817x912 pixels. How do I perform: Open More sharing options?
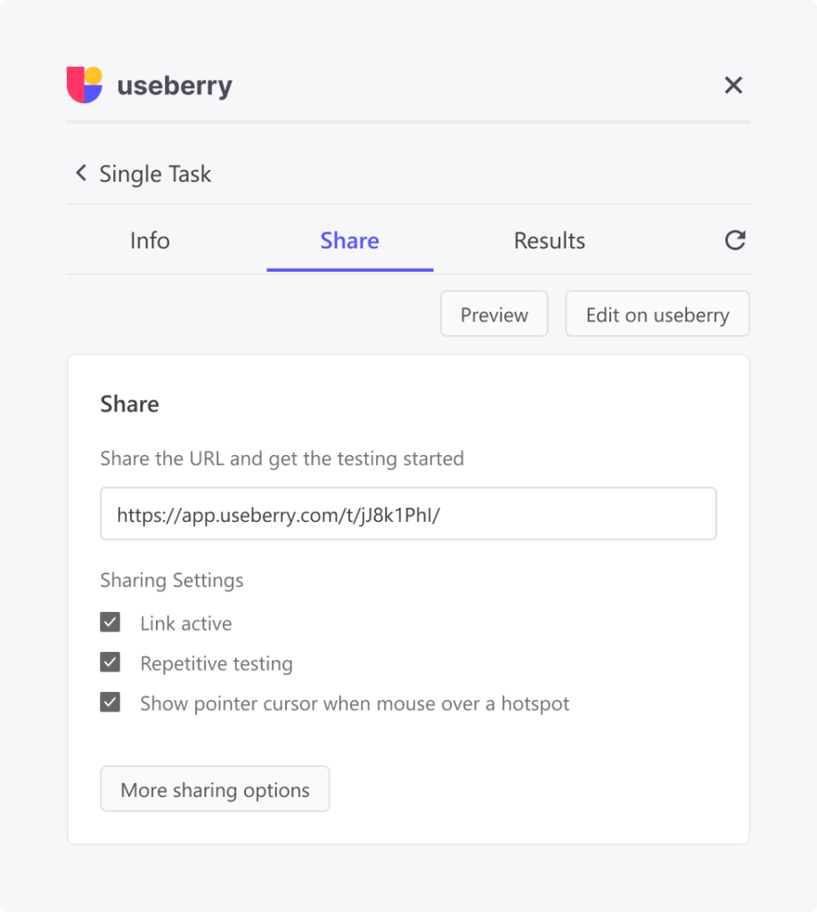(215, 789)
